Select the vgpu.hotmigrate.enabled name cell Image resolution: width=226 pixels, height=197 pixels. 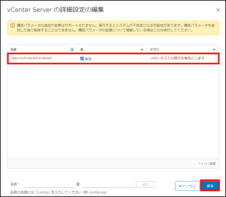point(31,58)
